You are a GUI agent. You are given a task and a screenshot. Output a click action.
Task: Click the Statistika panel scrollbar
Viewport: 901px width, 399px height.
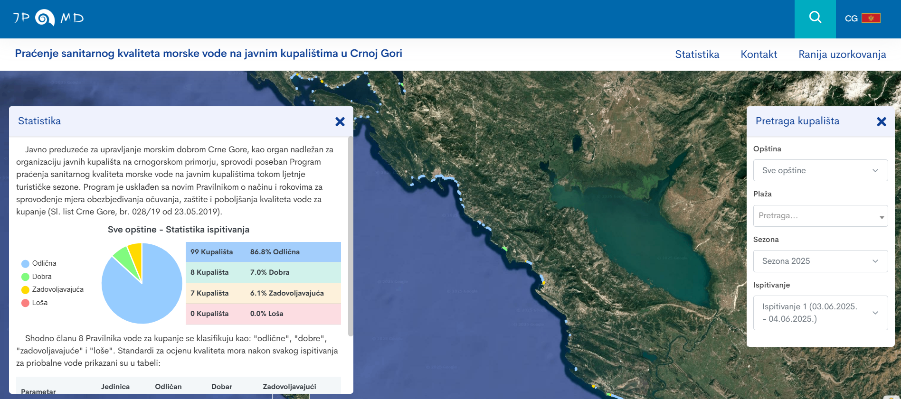351,236
